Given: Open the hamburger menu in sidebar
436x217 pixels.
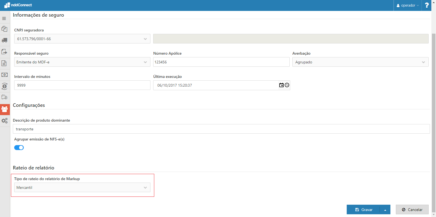Looking at the screenshot, I should pos(4,19).
